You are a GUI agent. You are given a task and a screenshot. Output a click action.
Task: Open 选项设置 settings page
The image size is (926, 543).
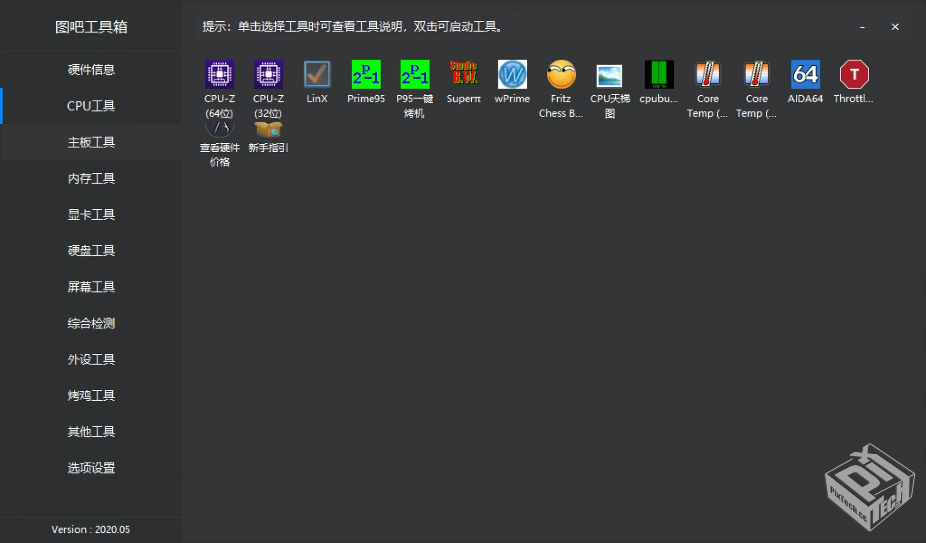click(x=91, y=468)
